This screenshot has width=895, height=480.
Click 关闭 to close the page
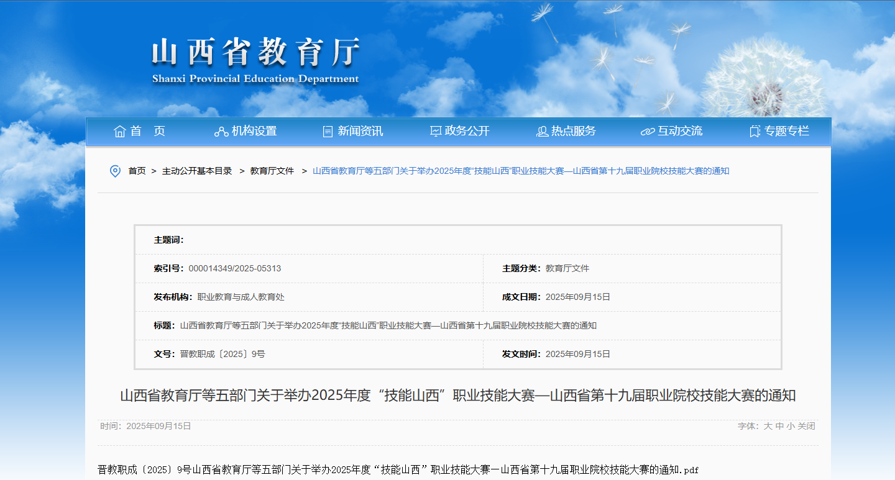coord(806,426)
